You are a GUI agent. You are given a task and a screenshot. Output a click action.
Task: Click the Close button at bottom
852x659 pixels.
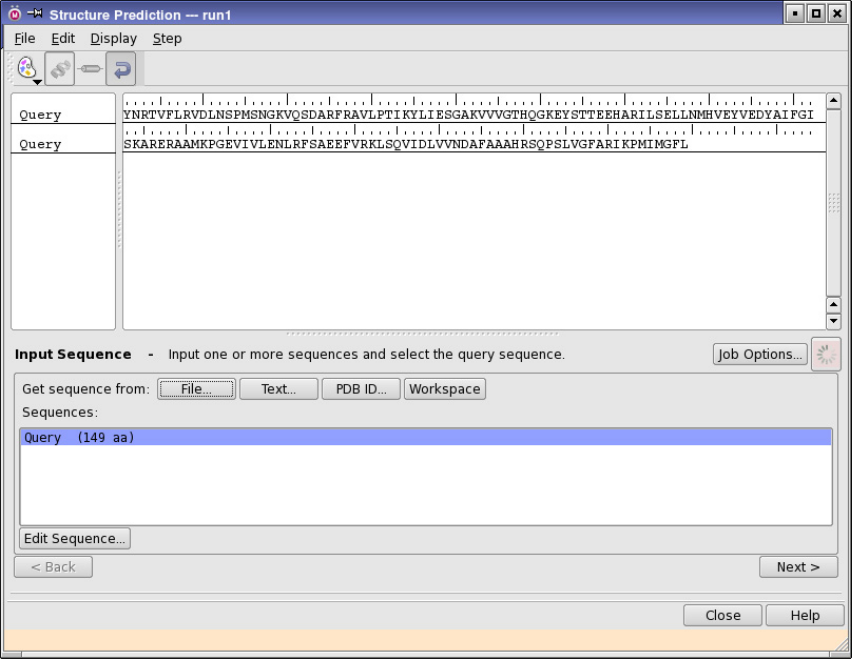click(x=722, y=615)
